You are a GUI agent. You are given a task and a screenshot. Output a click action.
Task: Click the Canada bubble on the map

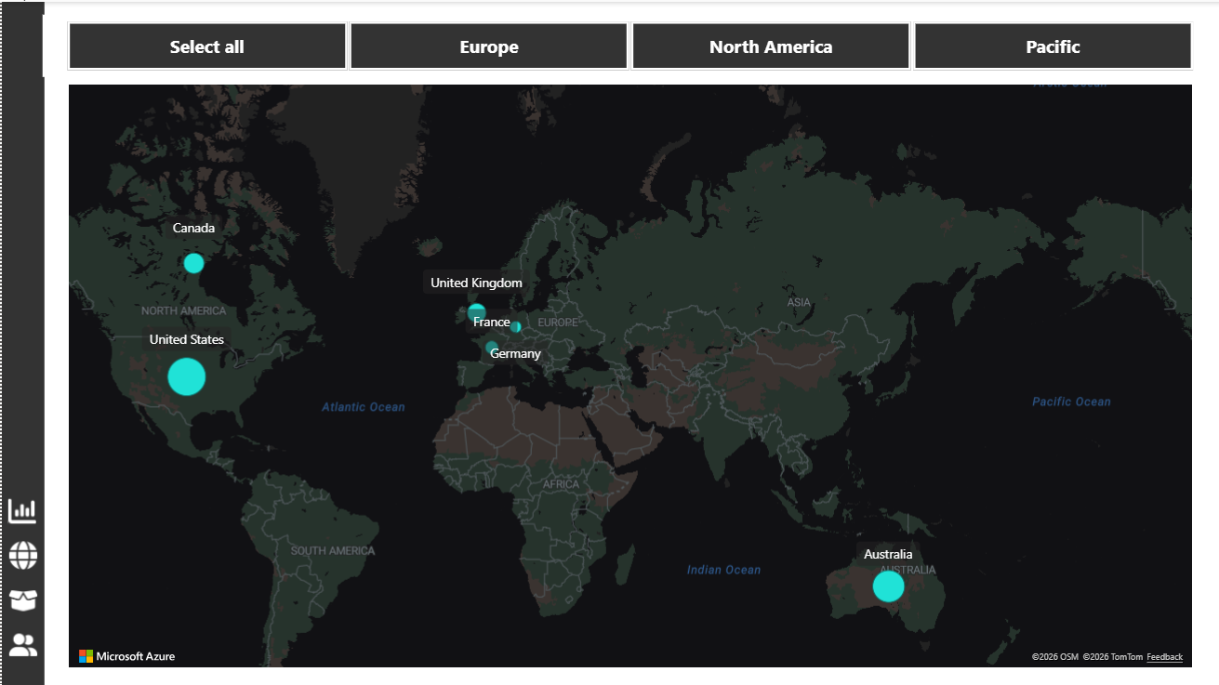[192, 263]
